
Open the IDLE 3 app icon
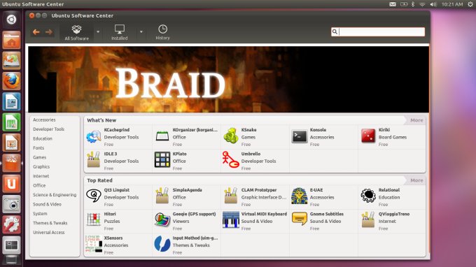click(x=94, y=160)
